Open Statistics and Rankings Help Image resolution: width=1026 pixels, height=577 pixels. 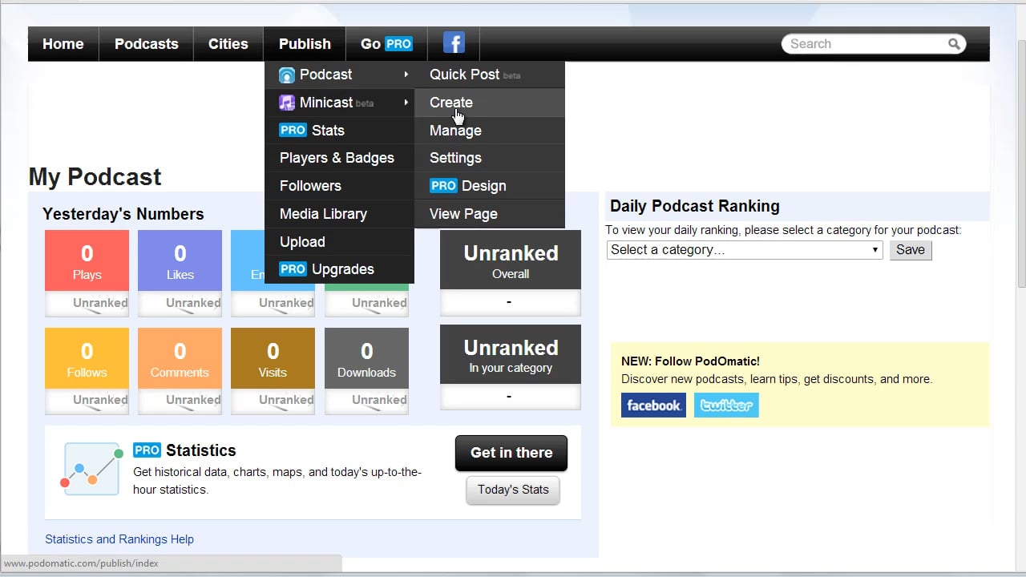point(119,539)
